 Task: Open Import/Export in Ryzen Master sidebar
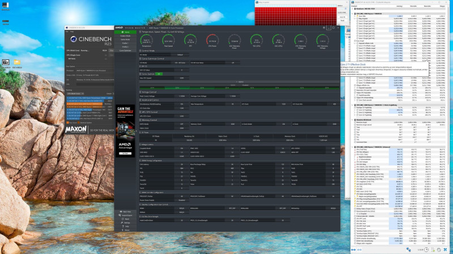[125, 216]
